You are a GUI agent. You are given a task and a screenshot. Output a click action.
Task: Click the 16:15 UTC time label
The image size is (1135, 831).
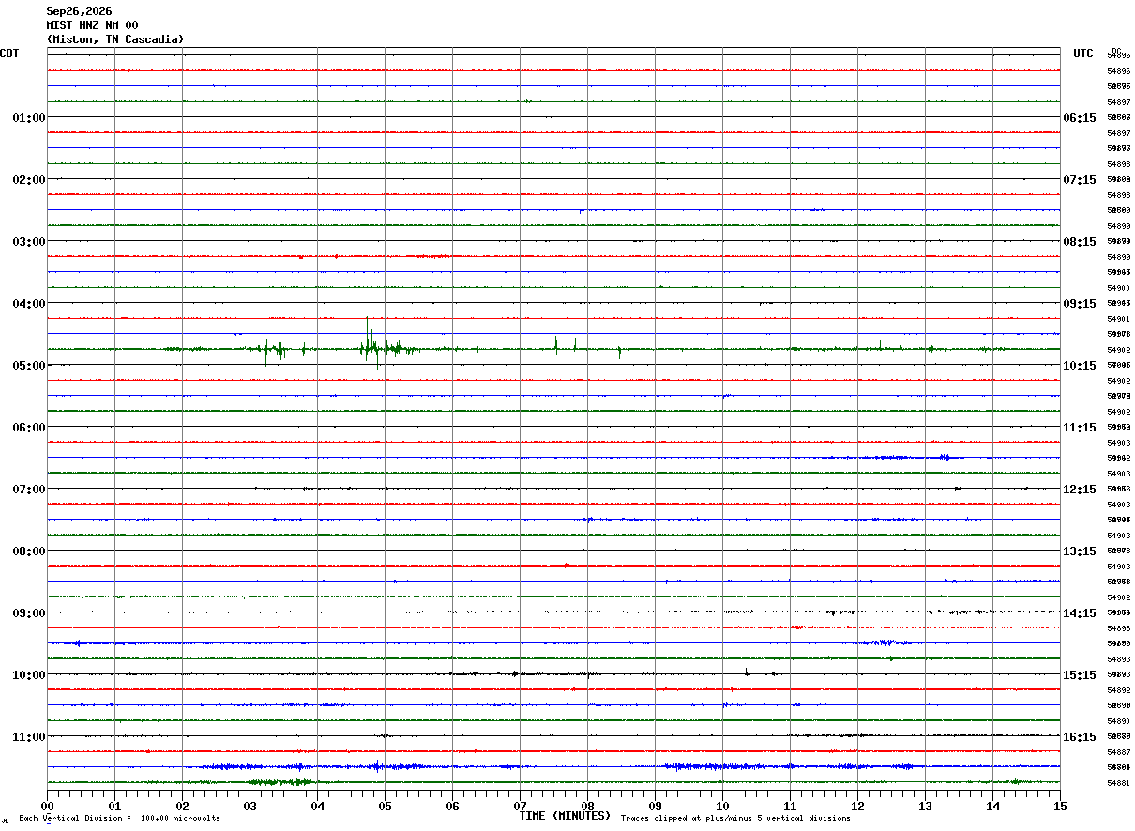[1080, 737]
